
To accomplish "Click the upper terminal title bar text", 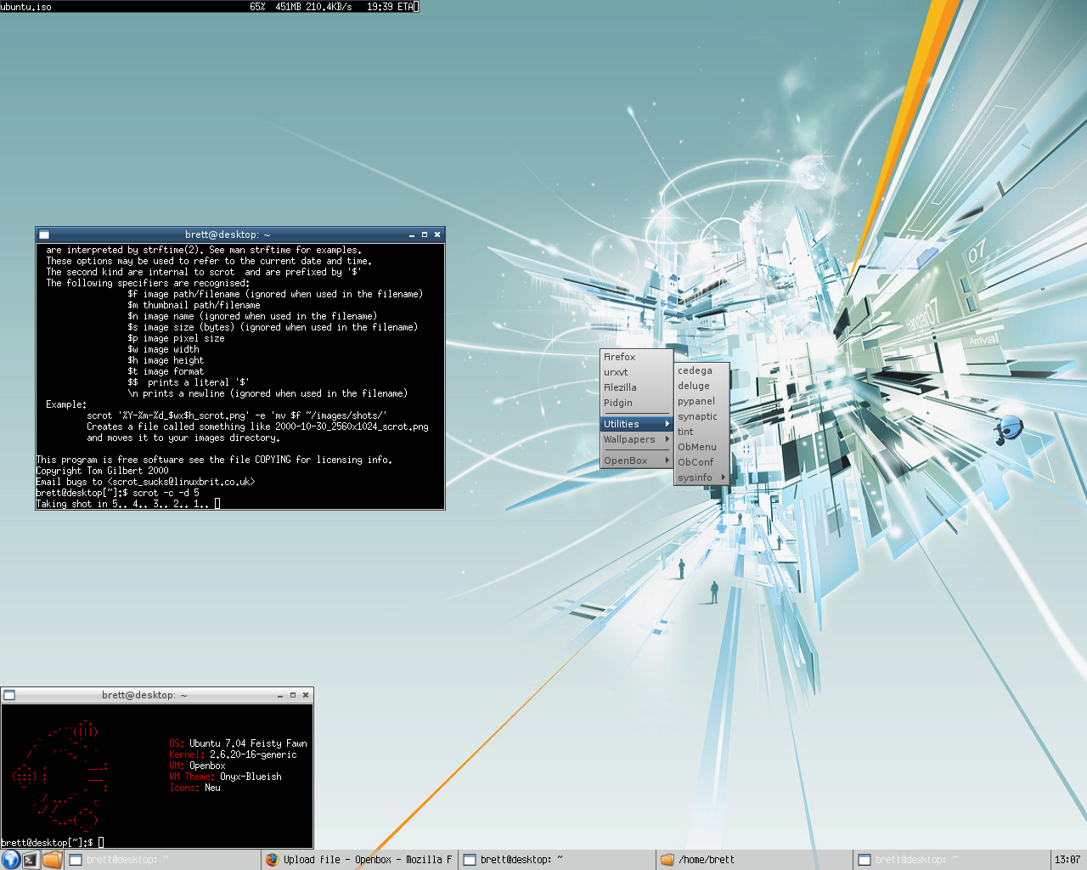I will pos(228,234).
